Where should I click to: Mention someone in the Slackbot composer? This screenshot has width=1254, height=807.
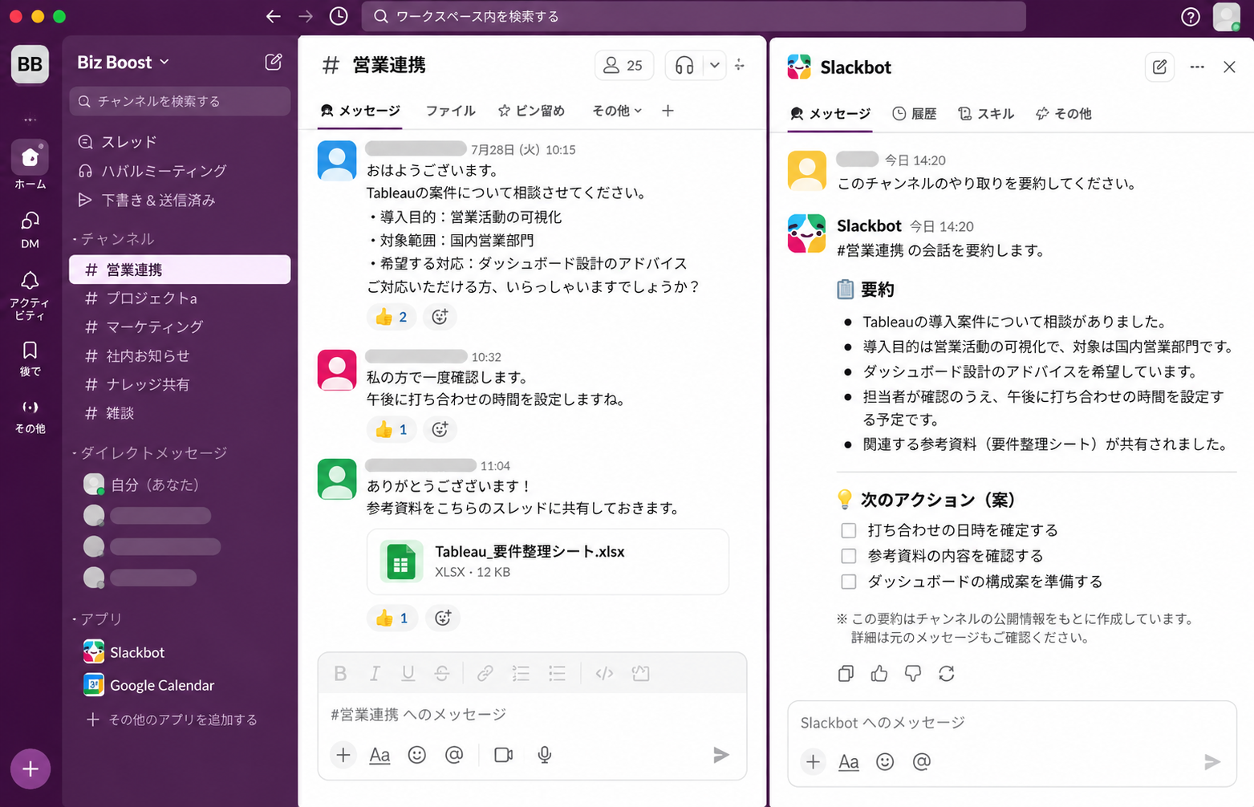click(x=922, y=761)
